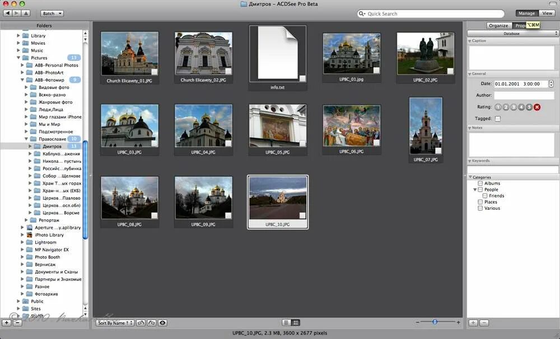Click the Manage mode button

(526, 13)
